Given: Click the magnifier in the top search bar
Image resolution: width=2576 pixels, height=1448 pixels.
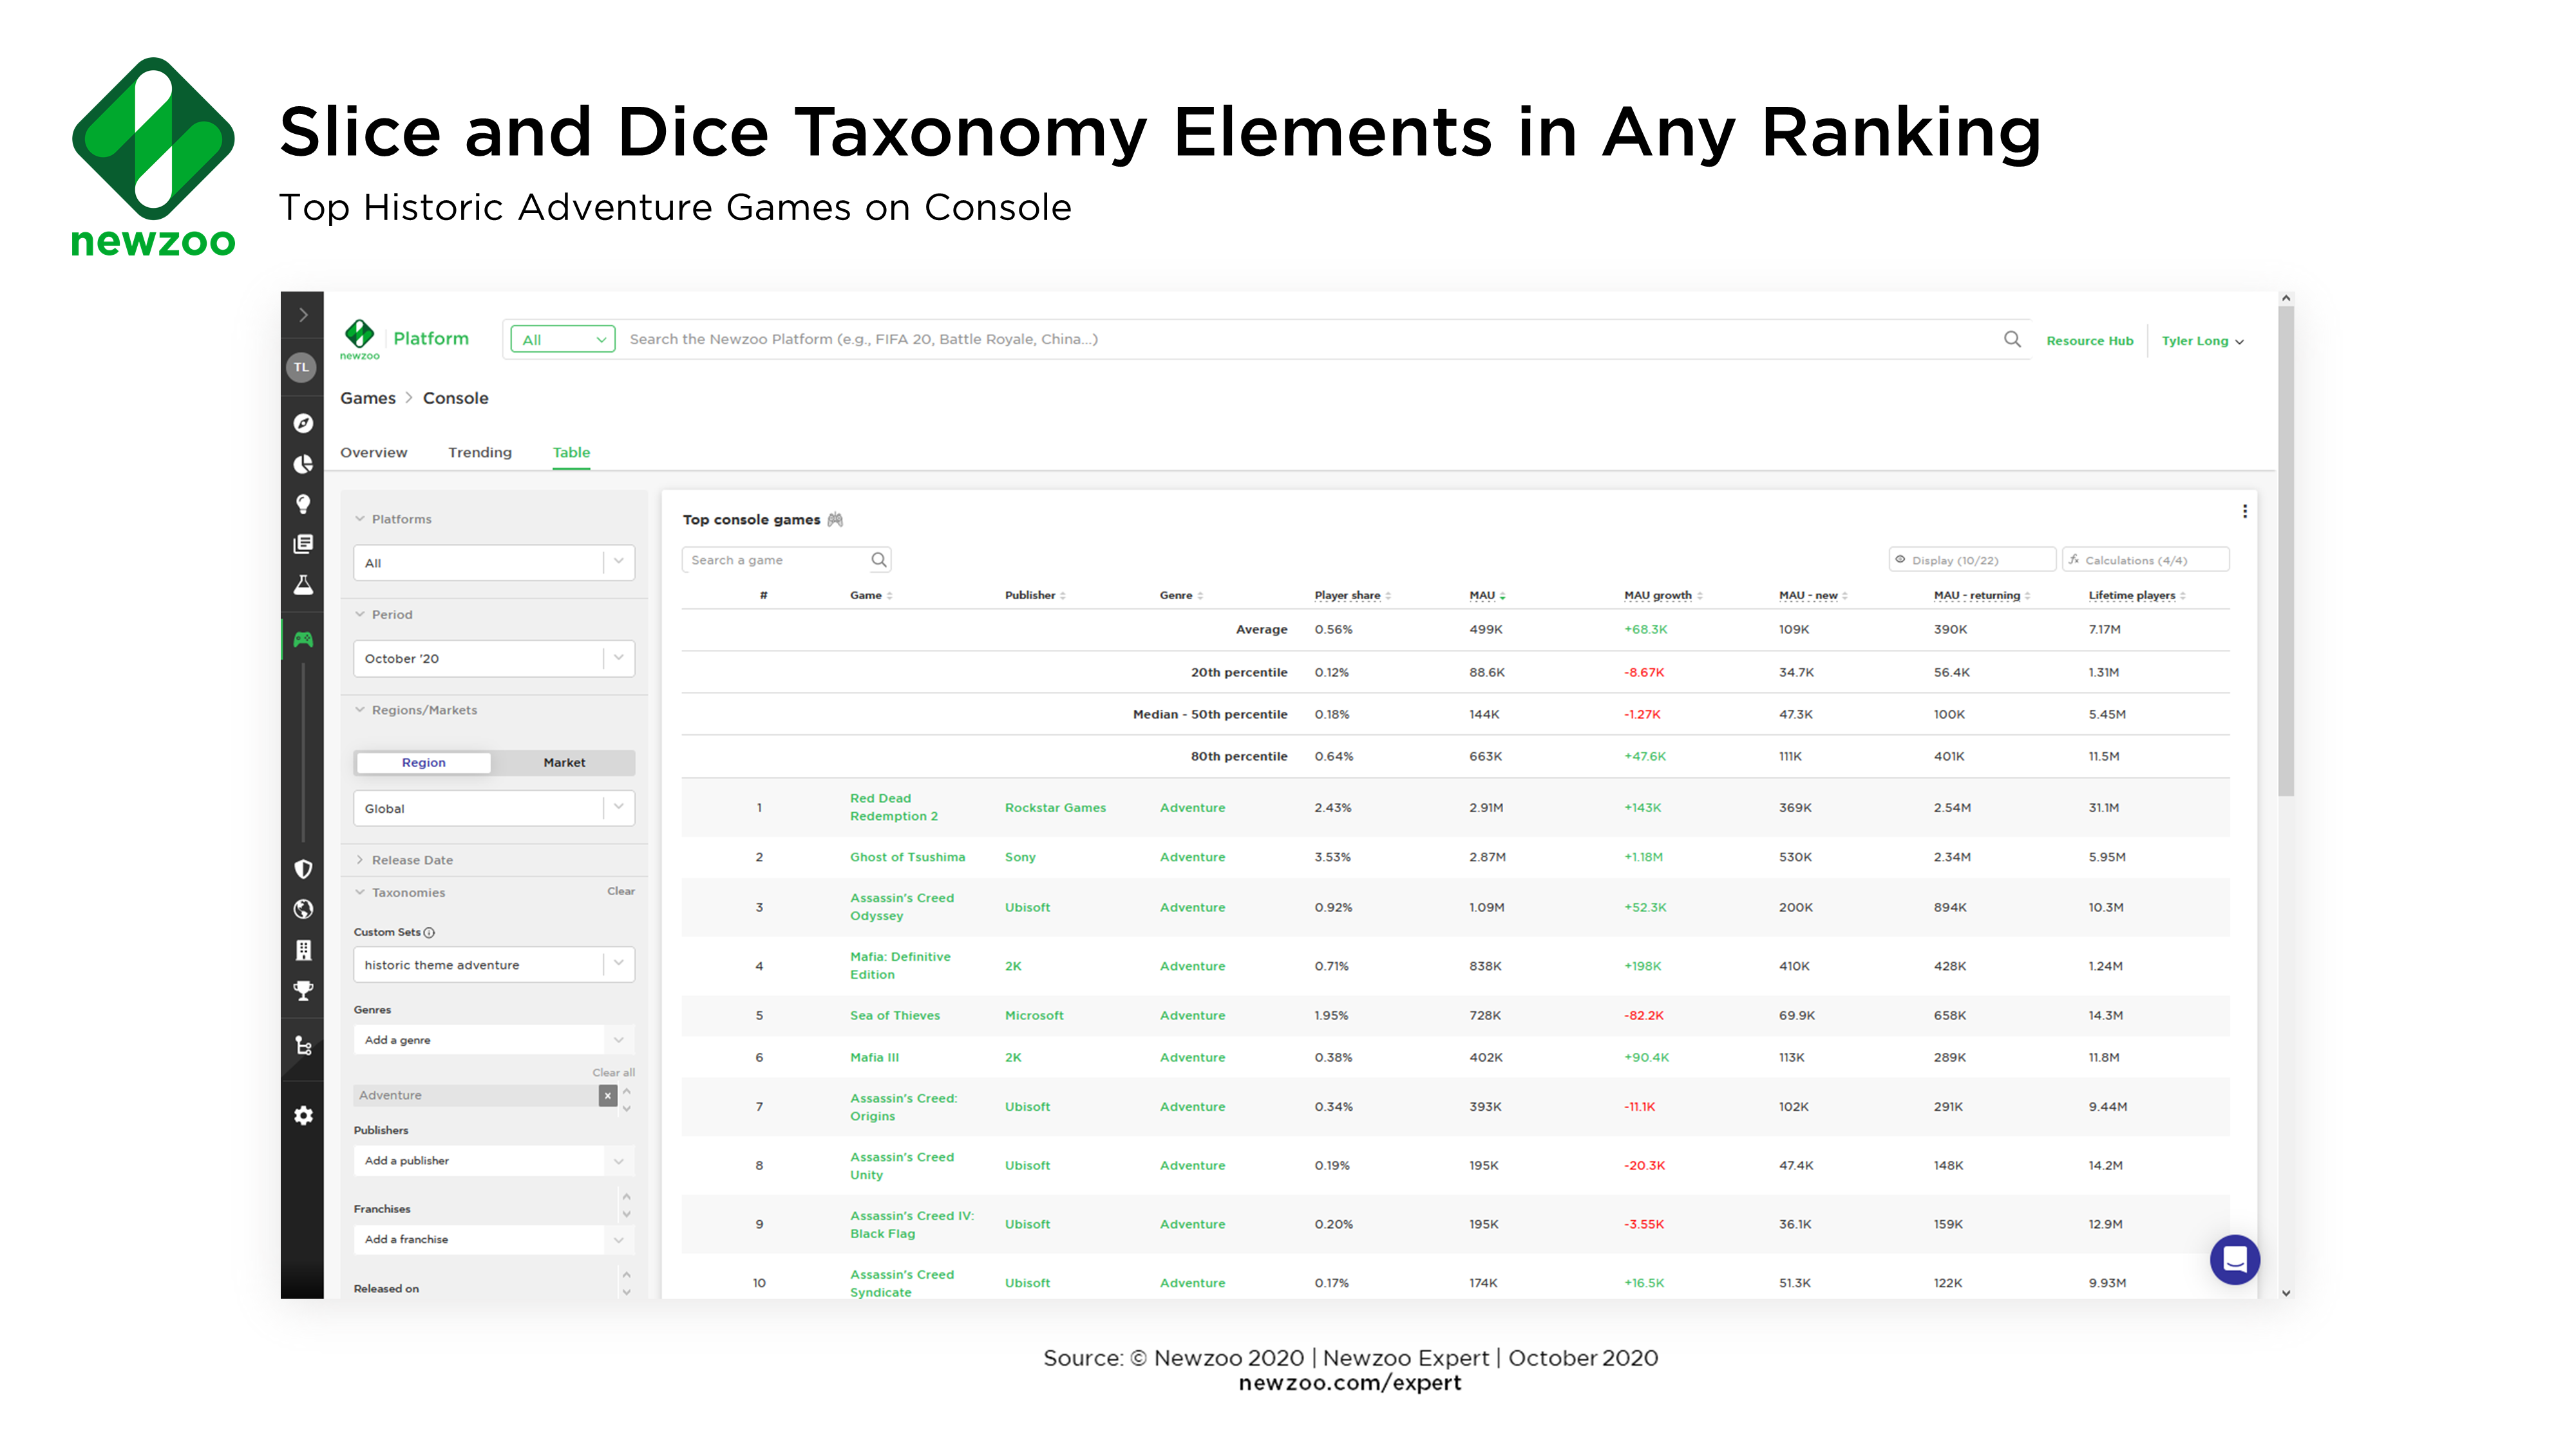Looking at the screenshot, I should point(2012,340).
